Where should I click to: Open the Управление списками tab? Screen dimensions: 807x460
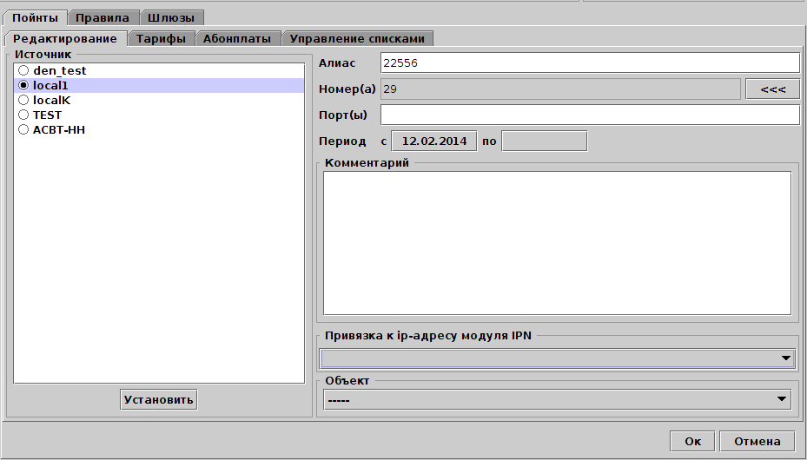click(x=357, y=38)
